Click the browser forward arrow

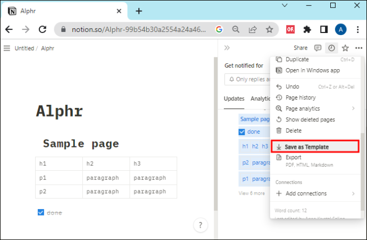pyautogui.click(x=26, y=29)
